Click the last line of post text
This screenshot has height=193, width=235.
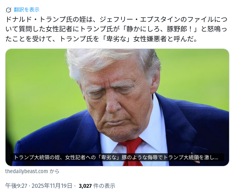101,39
